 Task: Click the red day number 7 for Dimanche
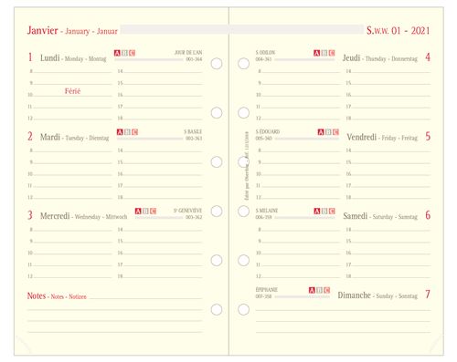click(428, 295)
